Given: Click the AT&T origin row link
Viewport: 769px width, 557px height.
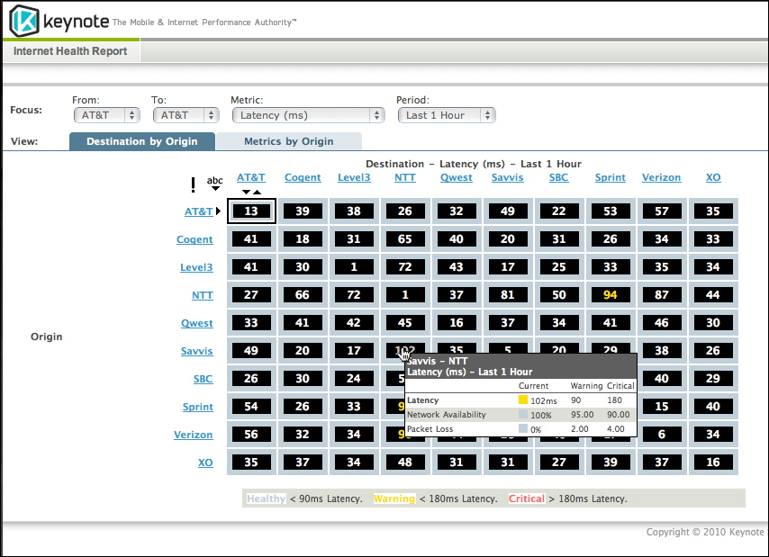Looking at the screenshot, I should pyautogui.click(x=199, y=211).
